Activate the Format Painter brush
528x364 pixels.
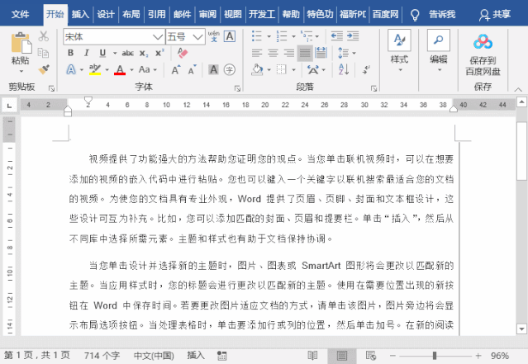pyautogui.click(x=44, y=69)
